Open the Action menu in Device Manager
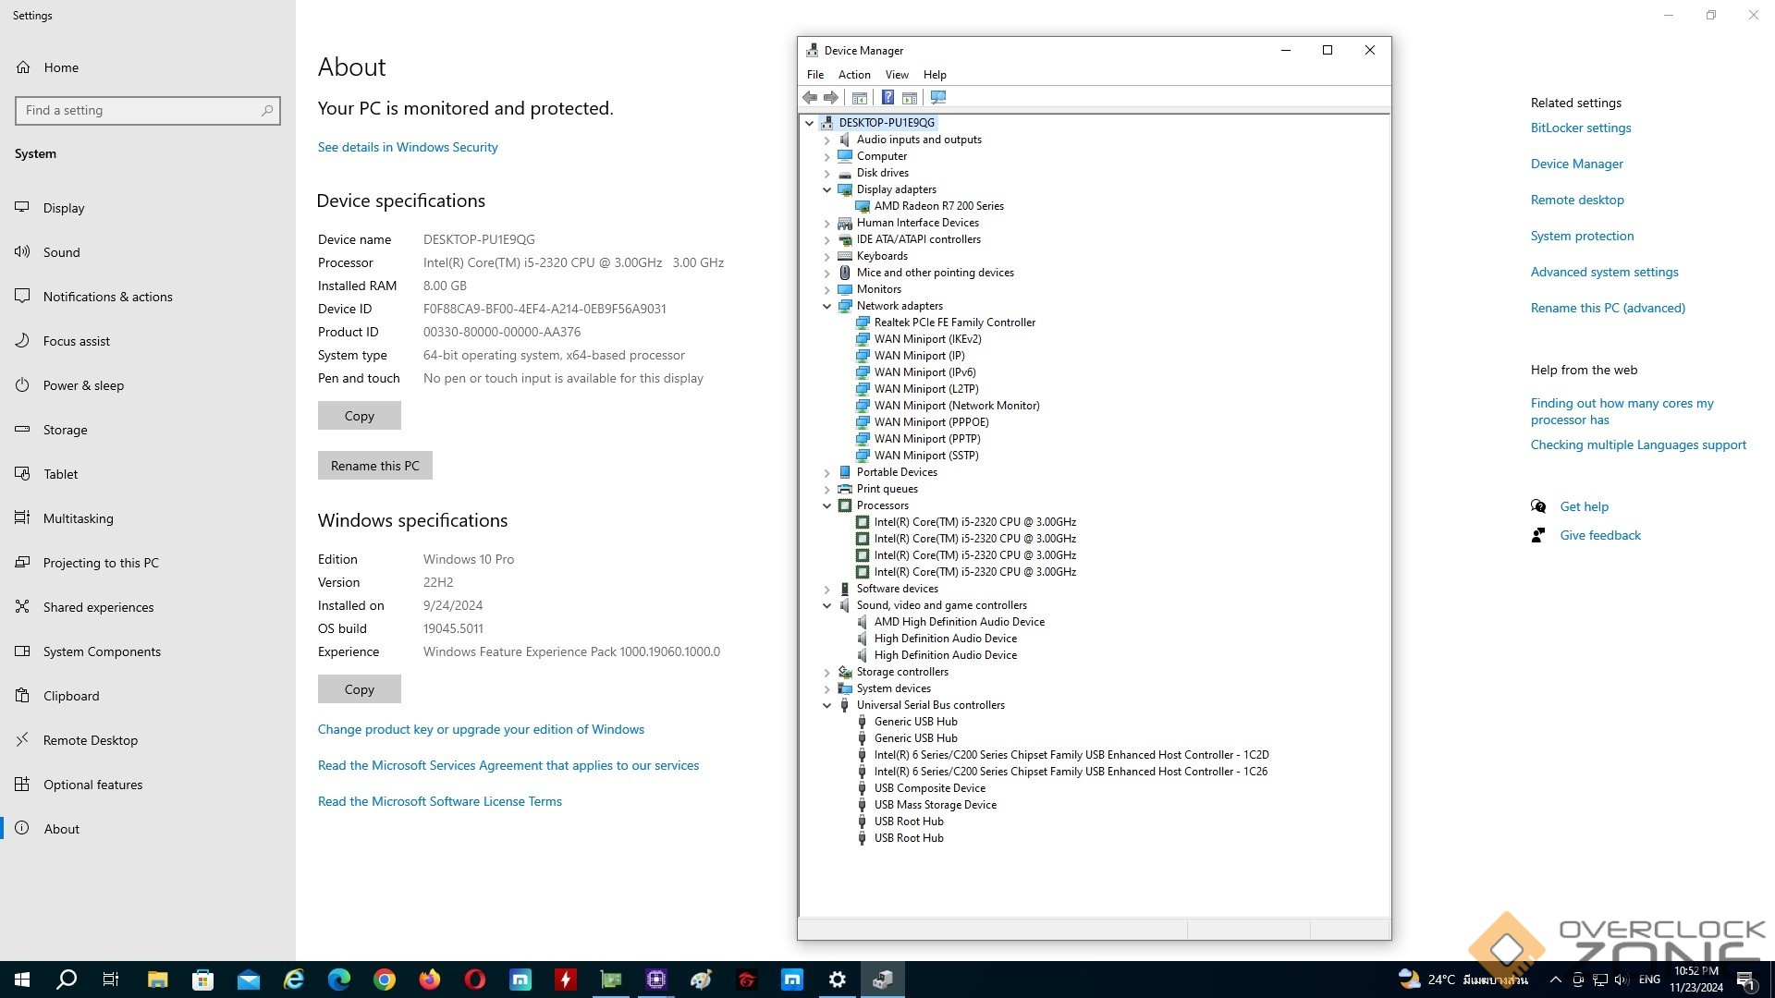Screen dimensions: 1775x998 tap(853, 75)
